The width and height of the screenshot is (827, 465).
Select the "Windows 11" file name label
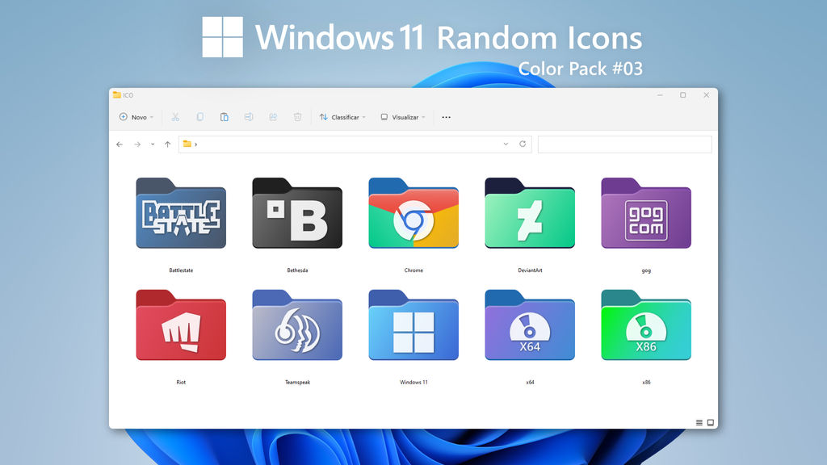[x=413, y=382]
